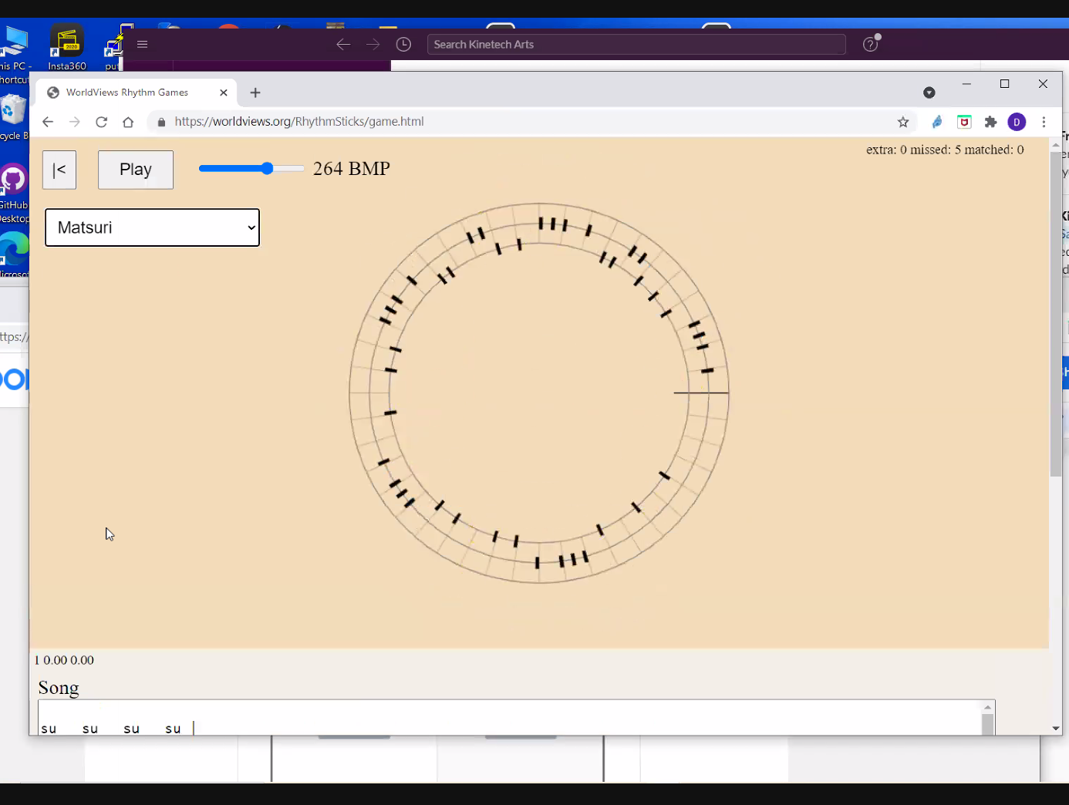Click the URL address bar
Screen dimensions: 1069x805
524,122
